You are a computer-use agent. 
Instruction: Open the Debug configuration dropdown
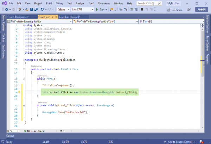tap(63, 10)
